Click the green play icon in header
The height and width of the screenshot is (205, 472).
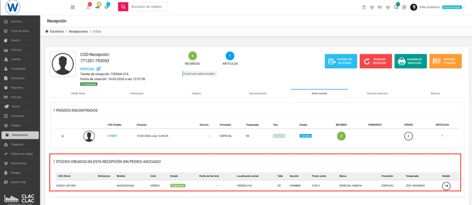coord(404,7)
